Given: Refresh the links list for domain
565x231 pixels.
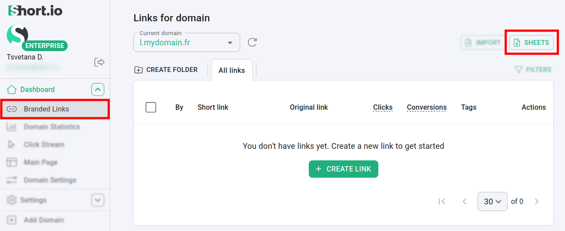Looking at the screenshot, I should 252,43.
